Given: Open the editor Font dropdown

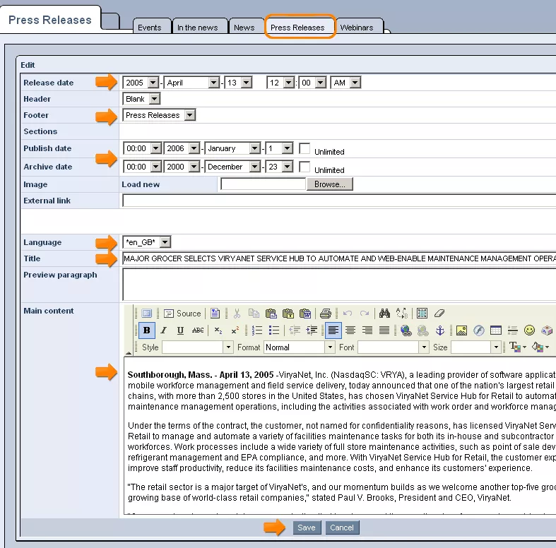Looking at the screenshot, I should (x=394, y=347).
